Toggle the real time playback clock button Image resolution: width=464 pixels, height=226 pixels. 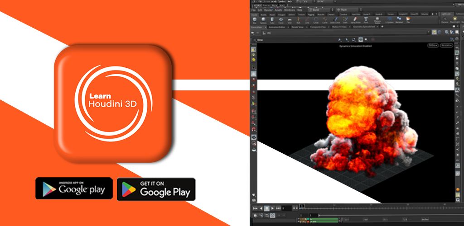272,216
